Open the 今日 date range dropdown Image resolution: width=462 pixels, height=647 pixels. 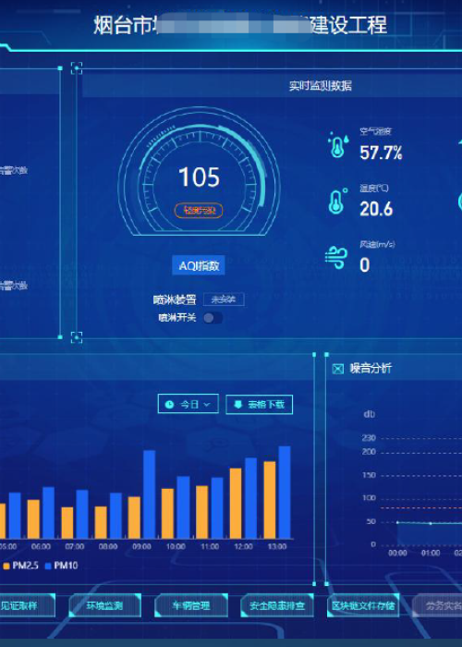click(x=188, y=405)
